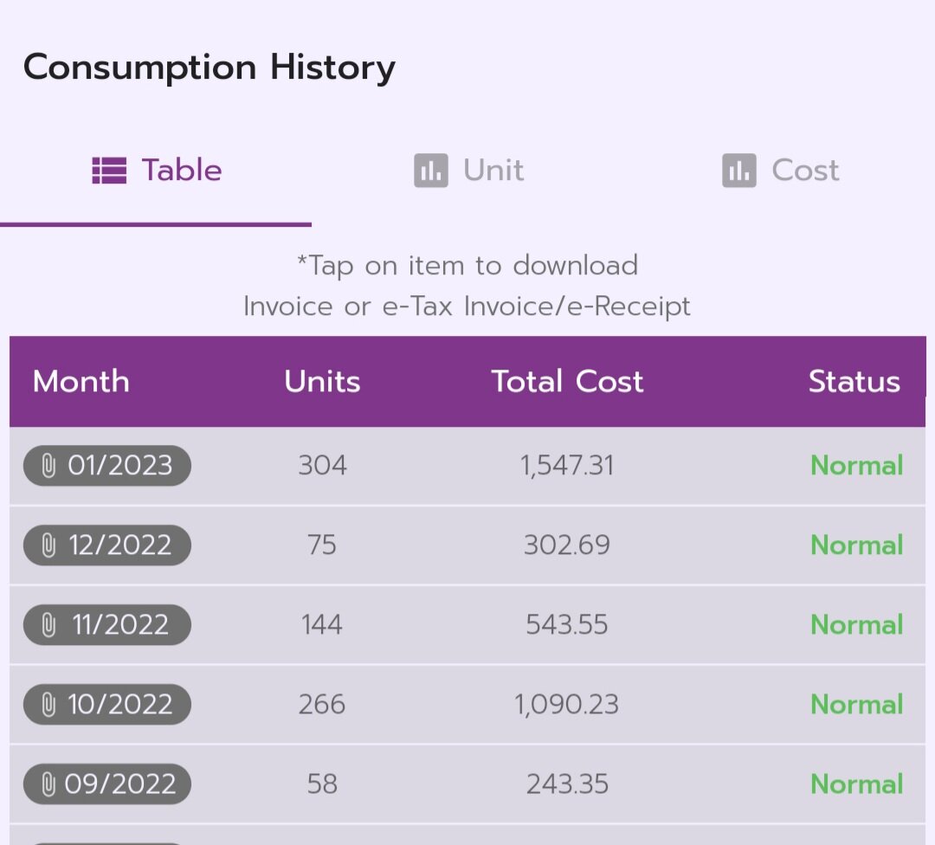Download invoice for 12/2022
Viewport: 935px width, 845px height.
(107, 545)
